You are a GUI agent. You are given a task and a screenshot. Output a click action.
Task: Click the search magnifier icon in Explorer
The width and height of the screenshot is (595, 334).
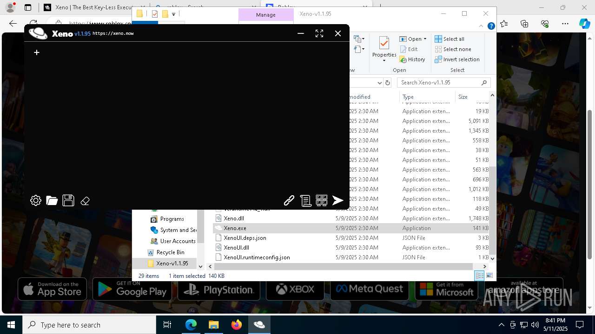(x=484, y=83)
